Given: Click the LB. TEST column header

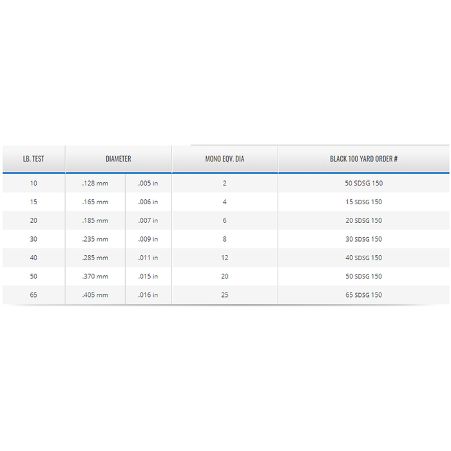Looking at the screenshot, I should tap(34, 158).
